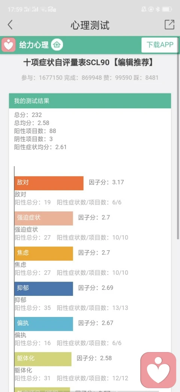Tap the battery icon in status bar
This screenshot has height=392, width=180.
(167, 9)
